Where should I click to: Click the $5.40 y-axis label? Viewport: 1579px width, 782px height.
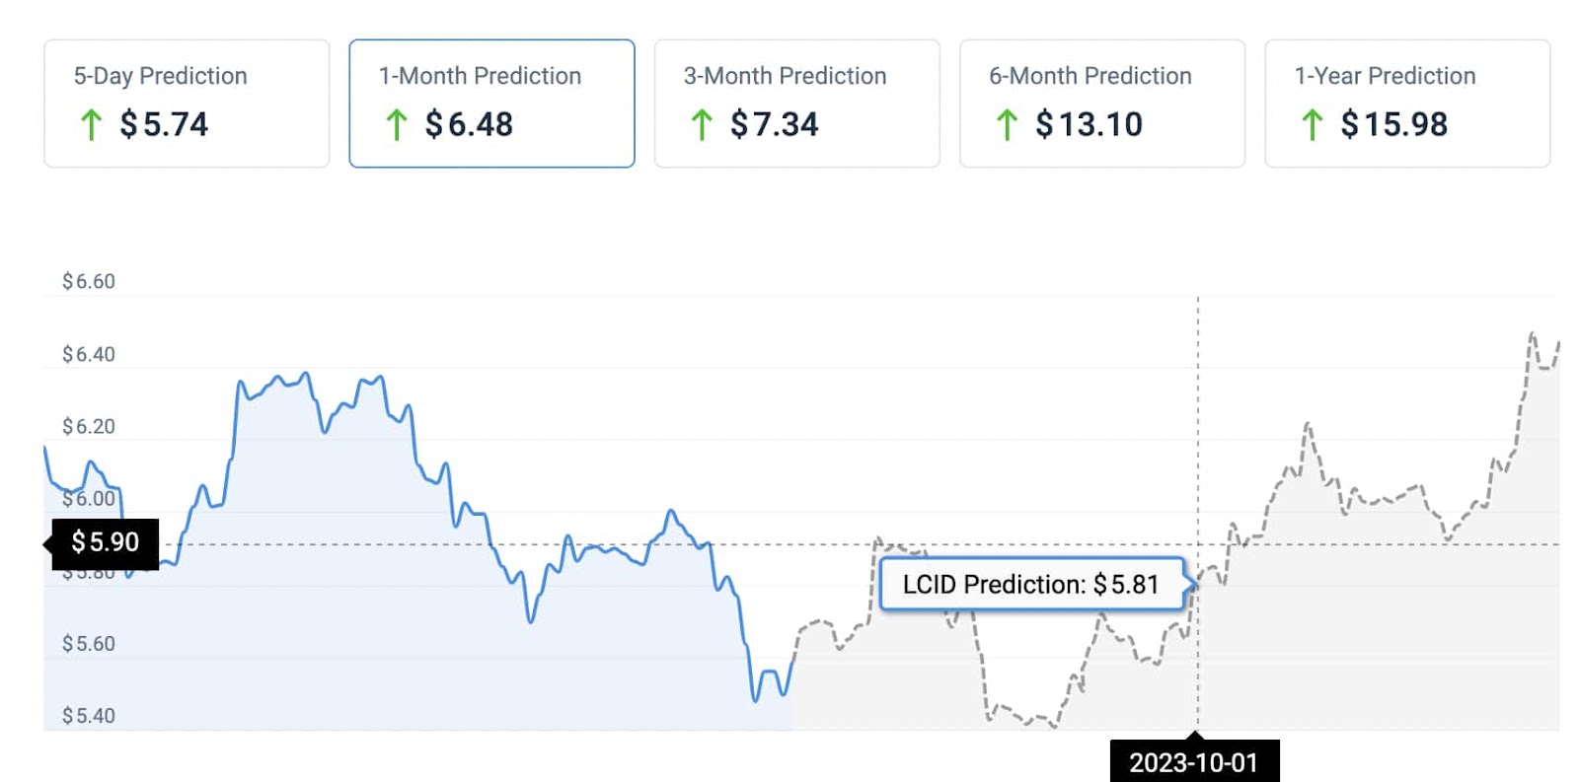point(89,716)
